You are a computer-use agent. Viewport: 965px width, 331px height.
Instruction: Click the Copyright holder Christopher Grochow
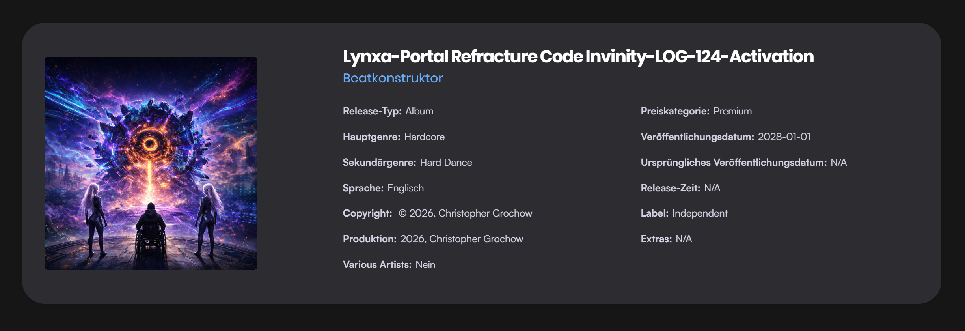(485, 213)
